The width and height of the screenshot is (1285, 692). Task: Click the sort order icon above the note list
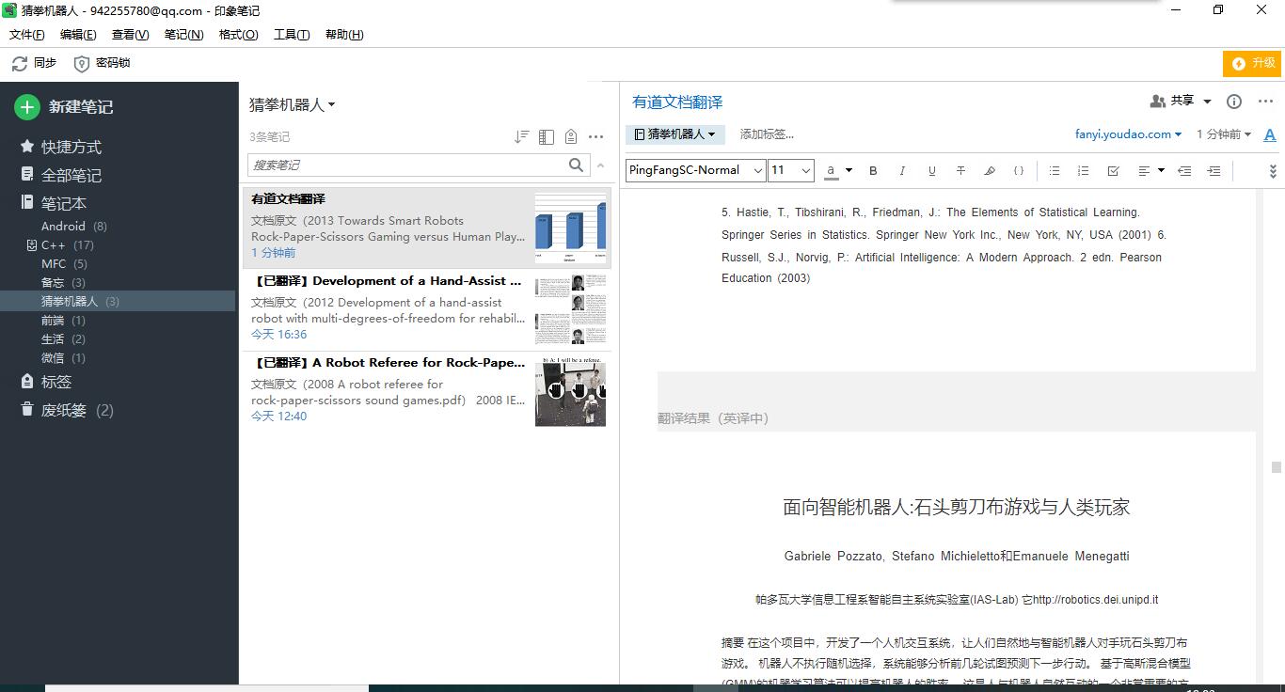pyautogui.click(x=521, y=135)
